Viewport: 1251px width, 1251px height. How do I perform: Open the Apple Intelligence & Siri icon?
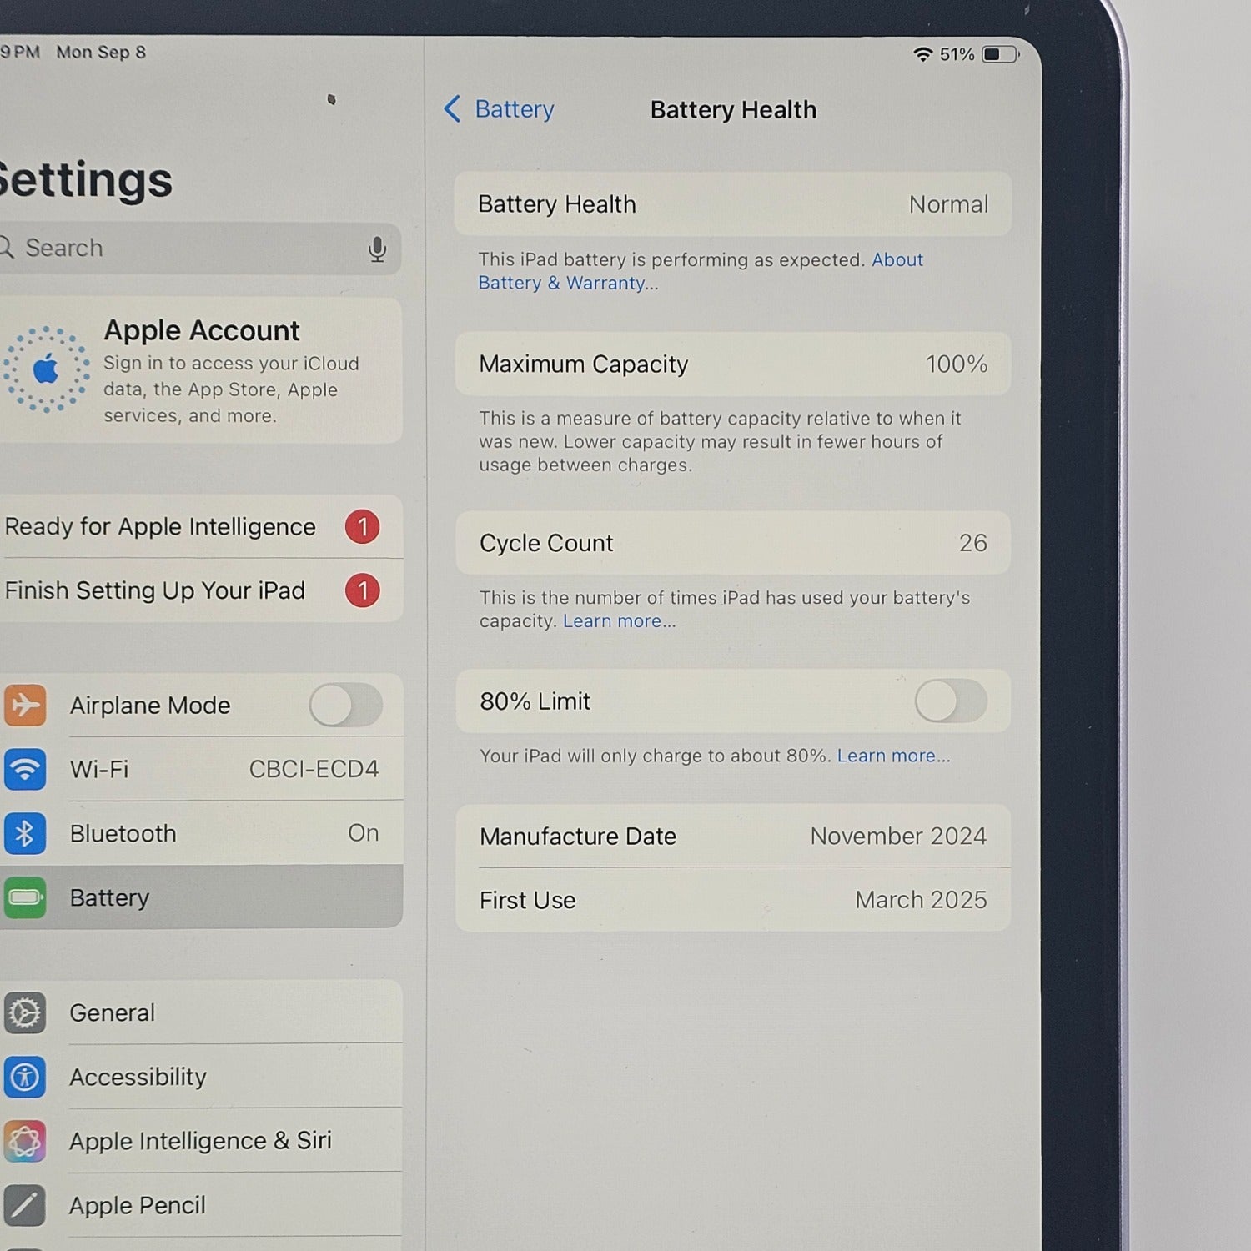coord(24,1142)
